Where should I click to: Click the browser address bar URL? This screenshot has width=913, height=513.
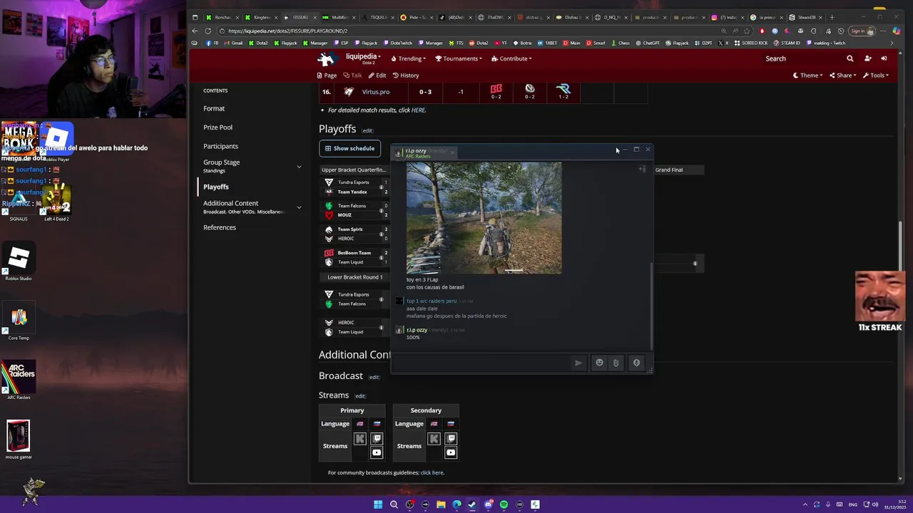click(288, 31)
